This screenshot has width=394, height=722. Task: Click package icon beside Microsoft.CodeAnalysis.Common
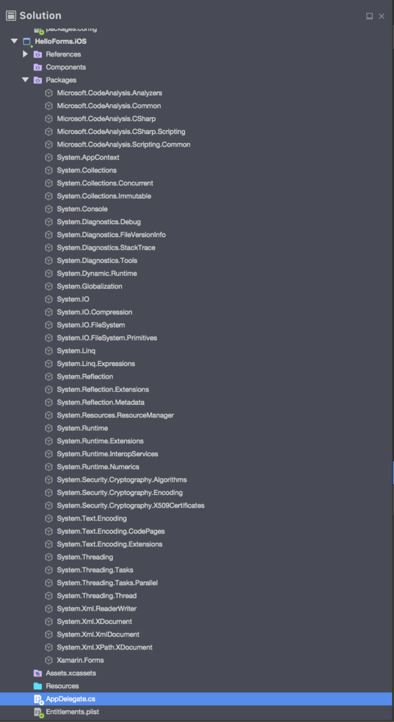pyautogui.click(x=49, y=106)
